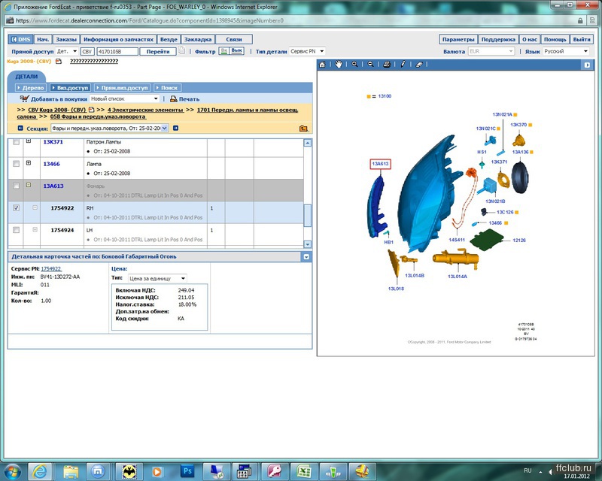Click part number link 13A613 in table
Screen dimensions: 602x481
pyautogui.click(x=53, y=186)
